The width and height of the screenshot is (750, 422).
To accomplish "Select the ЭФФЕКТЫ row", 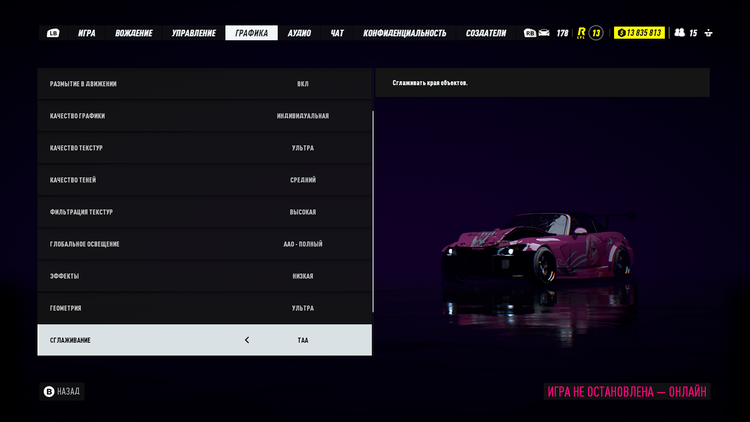I will pos(205,276).
